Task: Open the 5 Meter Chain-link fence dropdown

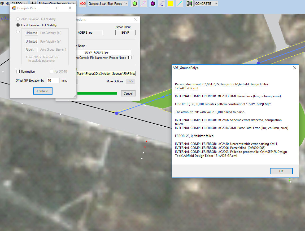Action: tap(57, 4)
